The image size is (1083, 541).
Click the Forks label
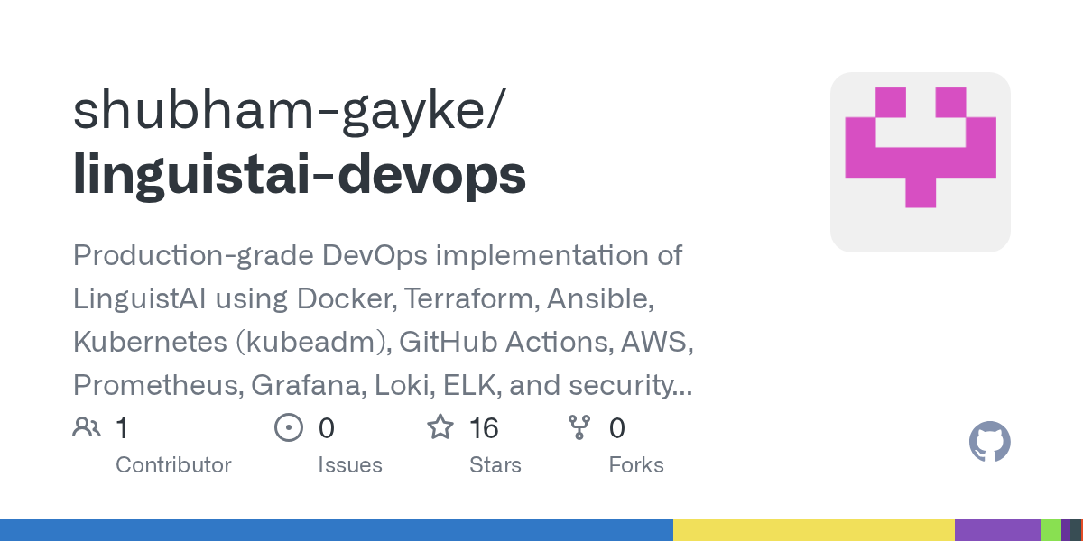click(x=636, y=465)
